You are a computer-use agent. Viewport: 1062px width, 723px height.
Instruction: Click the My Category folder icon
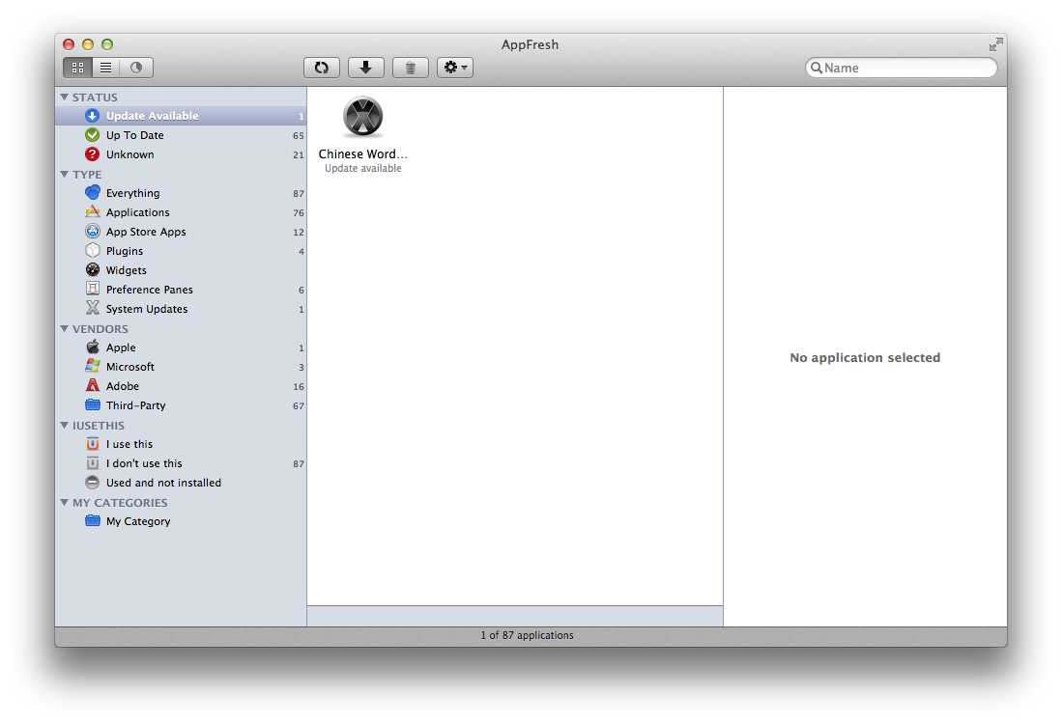click(x=93, y=521)
